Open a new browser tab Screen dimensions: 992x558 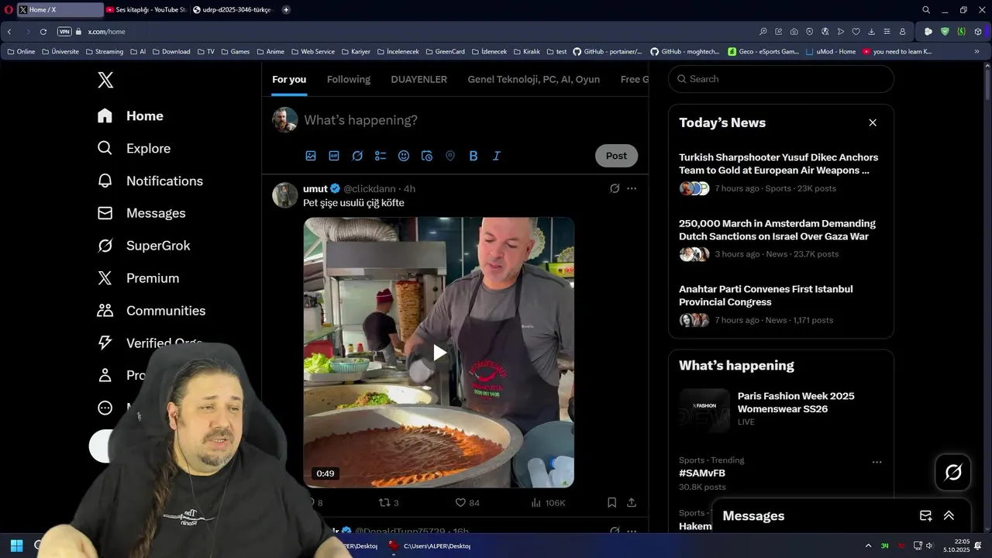point(286,10)
